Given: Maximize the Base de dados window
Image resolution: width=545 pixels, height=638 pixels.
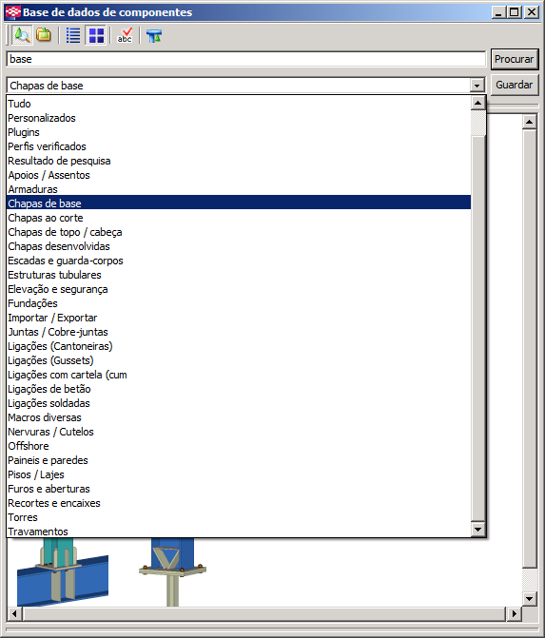Looking at the screenshot, I should 515,11.
